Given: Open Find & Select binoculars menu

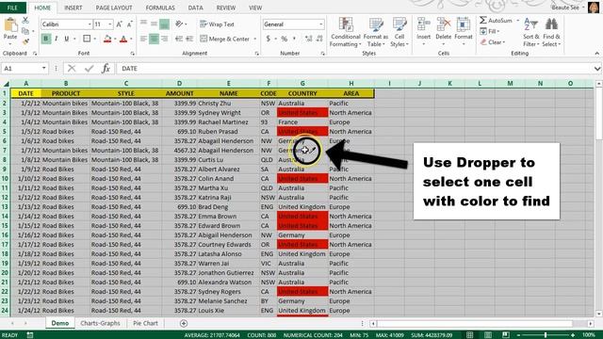Looking at the screenshot, I should 551,32.
